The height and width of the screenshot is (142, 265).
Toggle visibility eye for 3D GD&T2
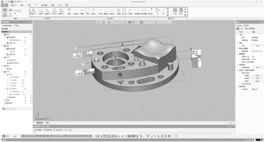pos(25,94)
